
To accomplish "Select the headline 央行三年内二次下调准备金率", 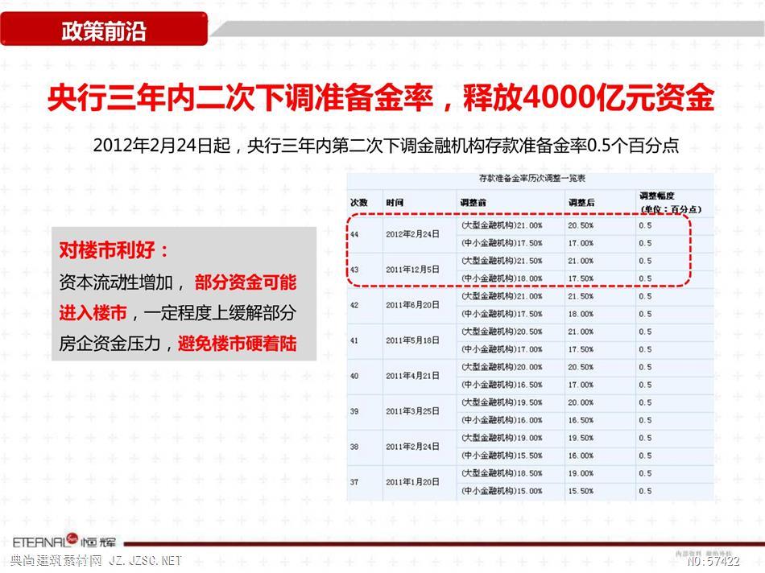I will pos(240,98).
